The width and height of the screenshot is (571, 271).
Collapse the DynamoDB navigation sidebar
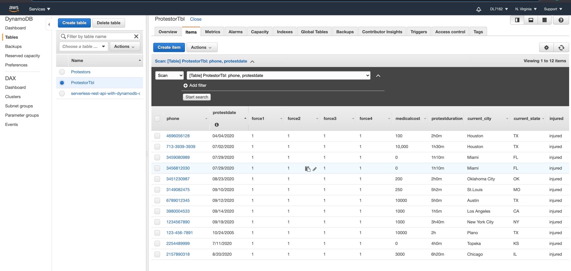click(x=49, y=25)
